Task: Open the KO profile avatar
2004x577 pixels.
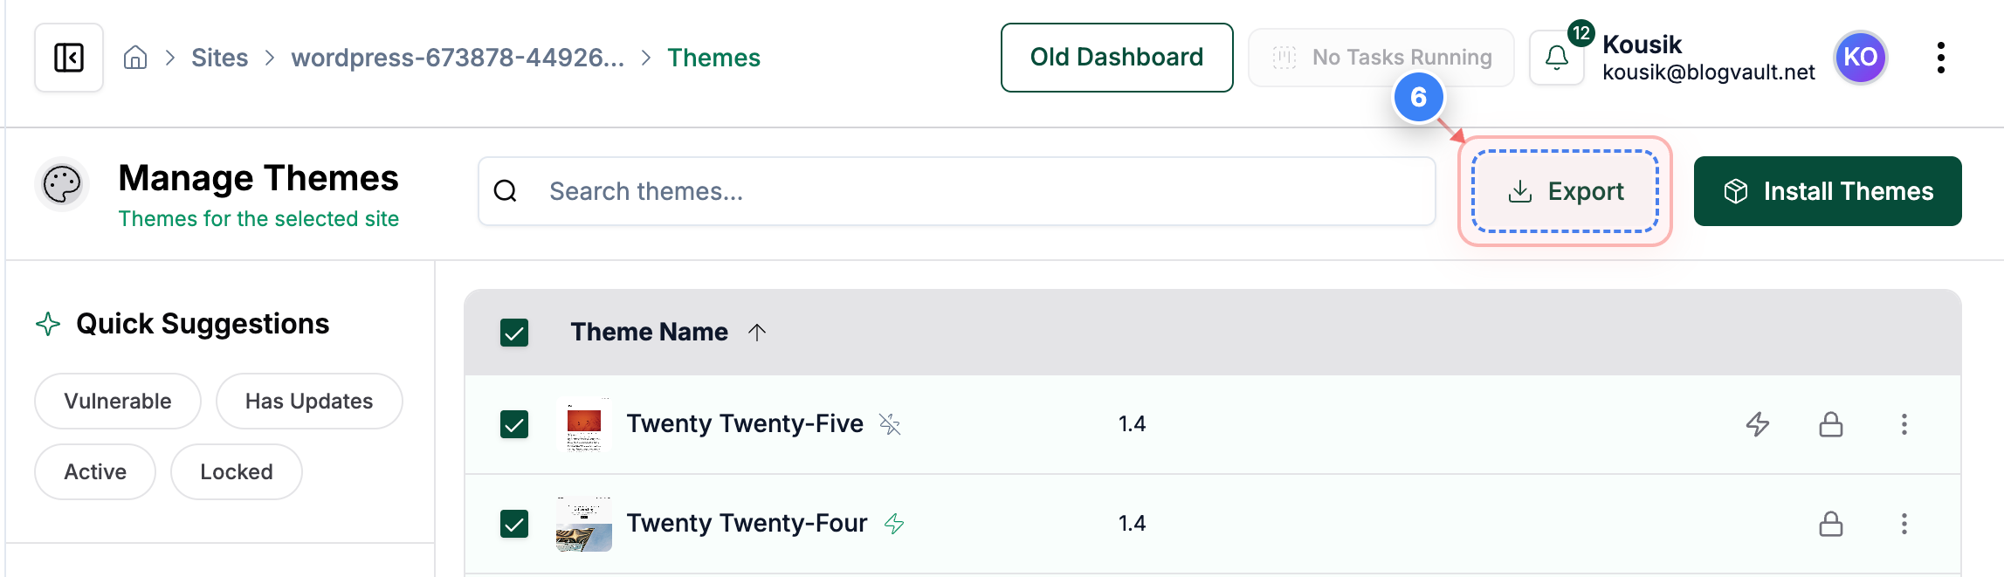Action: point(1860,58)
